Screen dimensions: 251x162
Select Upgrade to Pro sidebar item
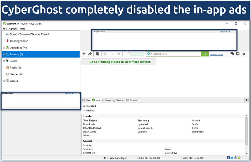point(18,48)
